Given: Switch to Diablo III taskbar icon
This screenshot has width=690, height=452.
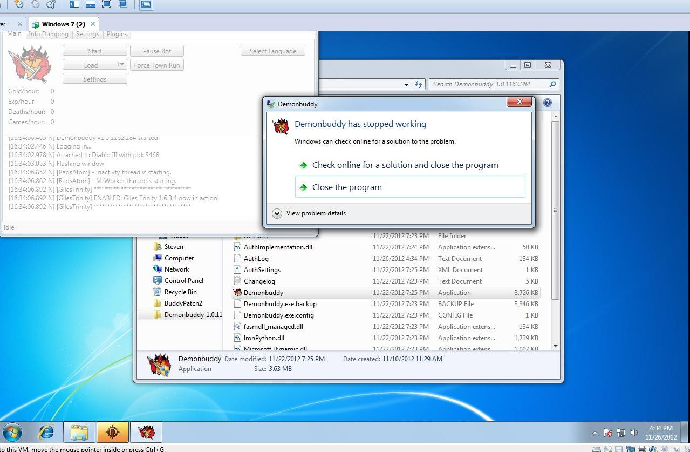Looking at the screenshot, I should point(113,433).
